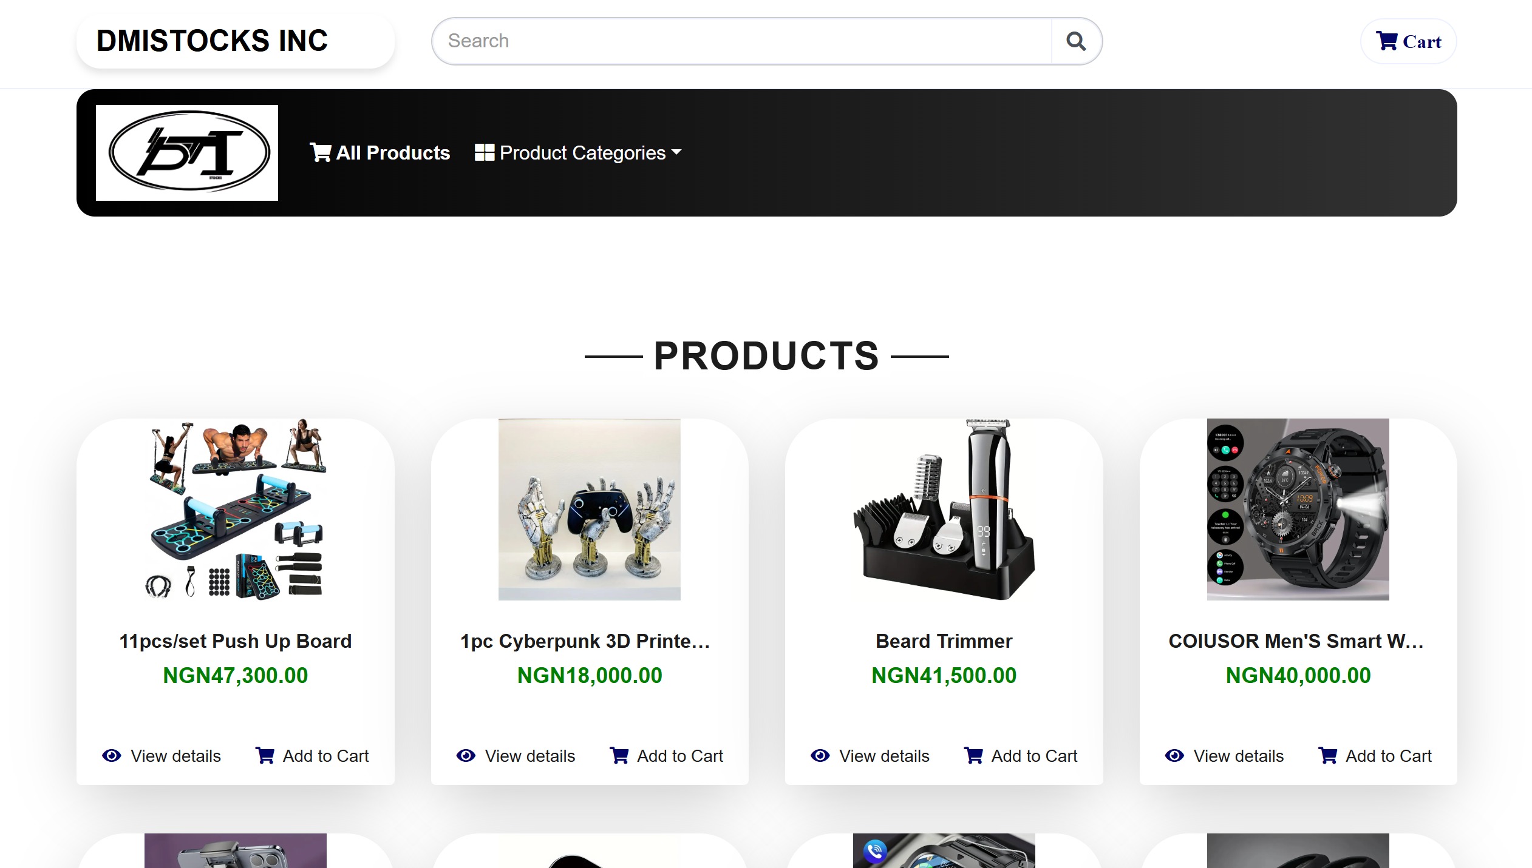This screenshot has width=1532, height=868.
Task: Click the Beard Trimmer product image
Action: coord(944,510)
